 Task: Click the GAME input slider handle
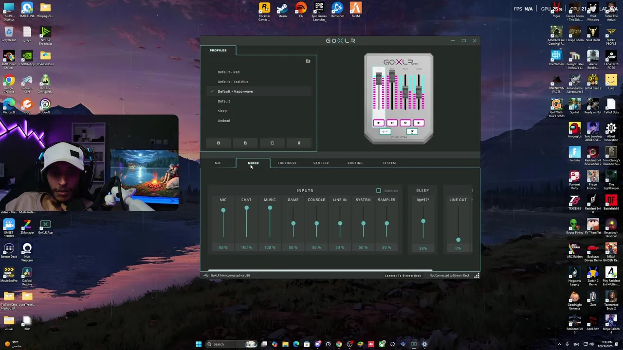[293, 224]
